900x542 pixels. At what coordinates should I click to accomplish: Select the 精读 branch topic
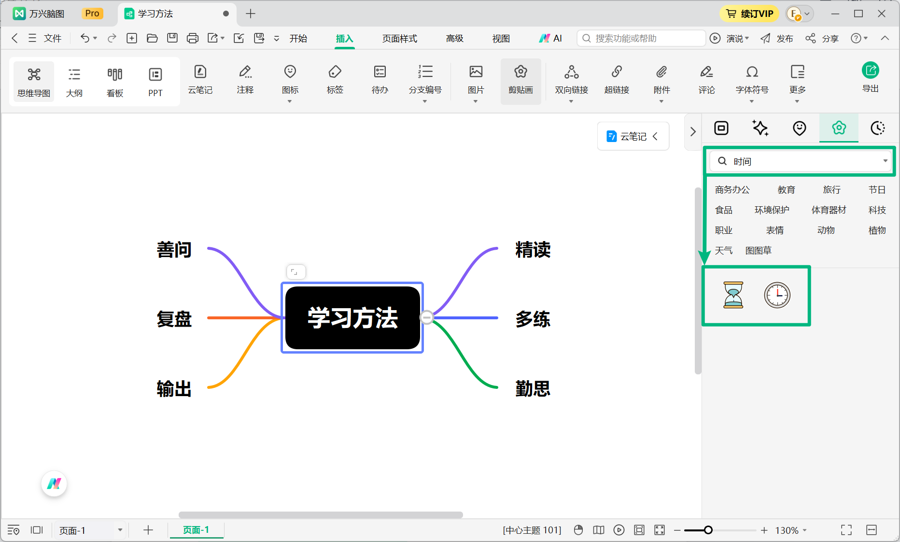point(533,250)
